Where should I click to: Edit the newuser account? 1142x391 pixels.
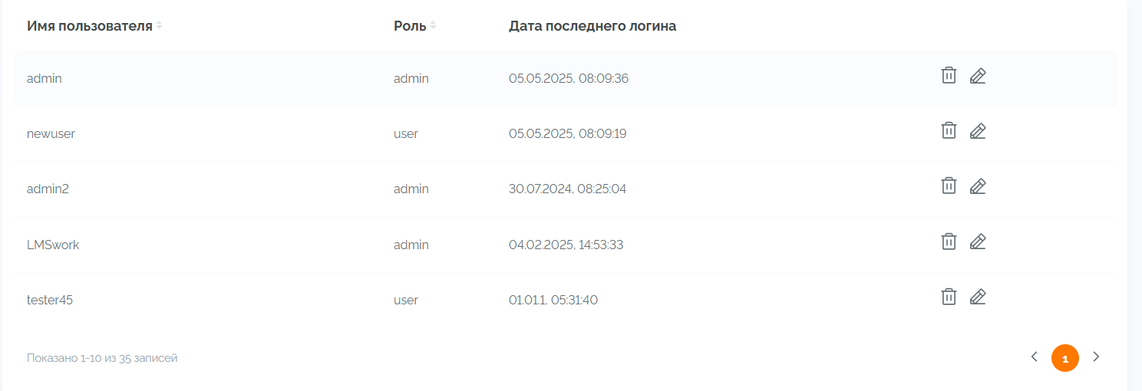pos(977,131)
